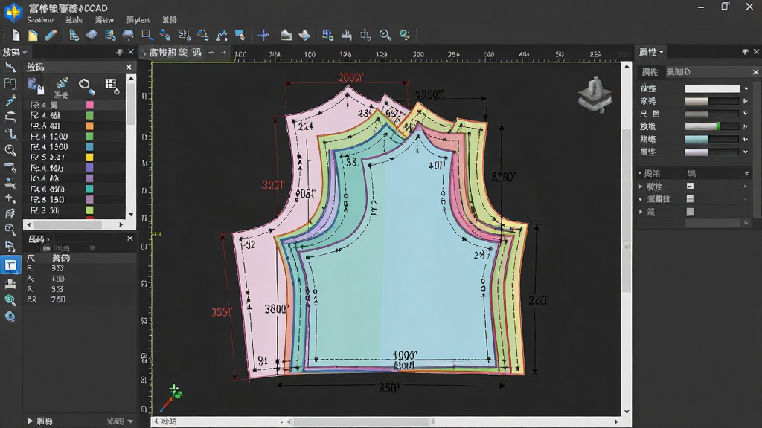This screenshot has height=428, width=762.
Task: Click the teal slider in the right panel
Action: [x=712, y=139]
